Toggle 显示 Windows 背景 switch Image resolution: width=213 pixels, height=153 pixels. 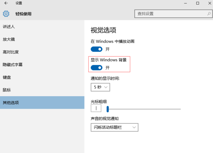[97, 68]
